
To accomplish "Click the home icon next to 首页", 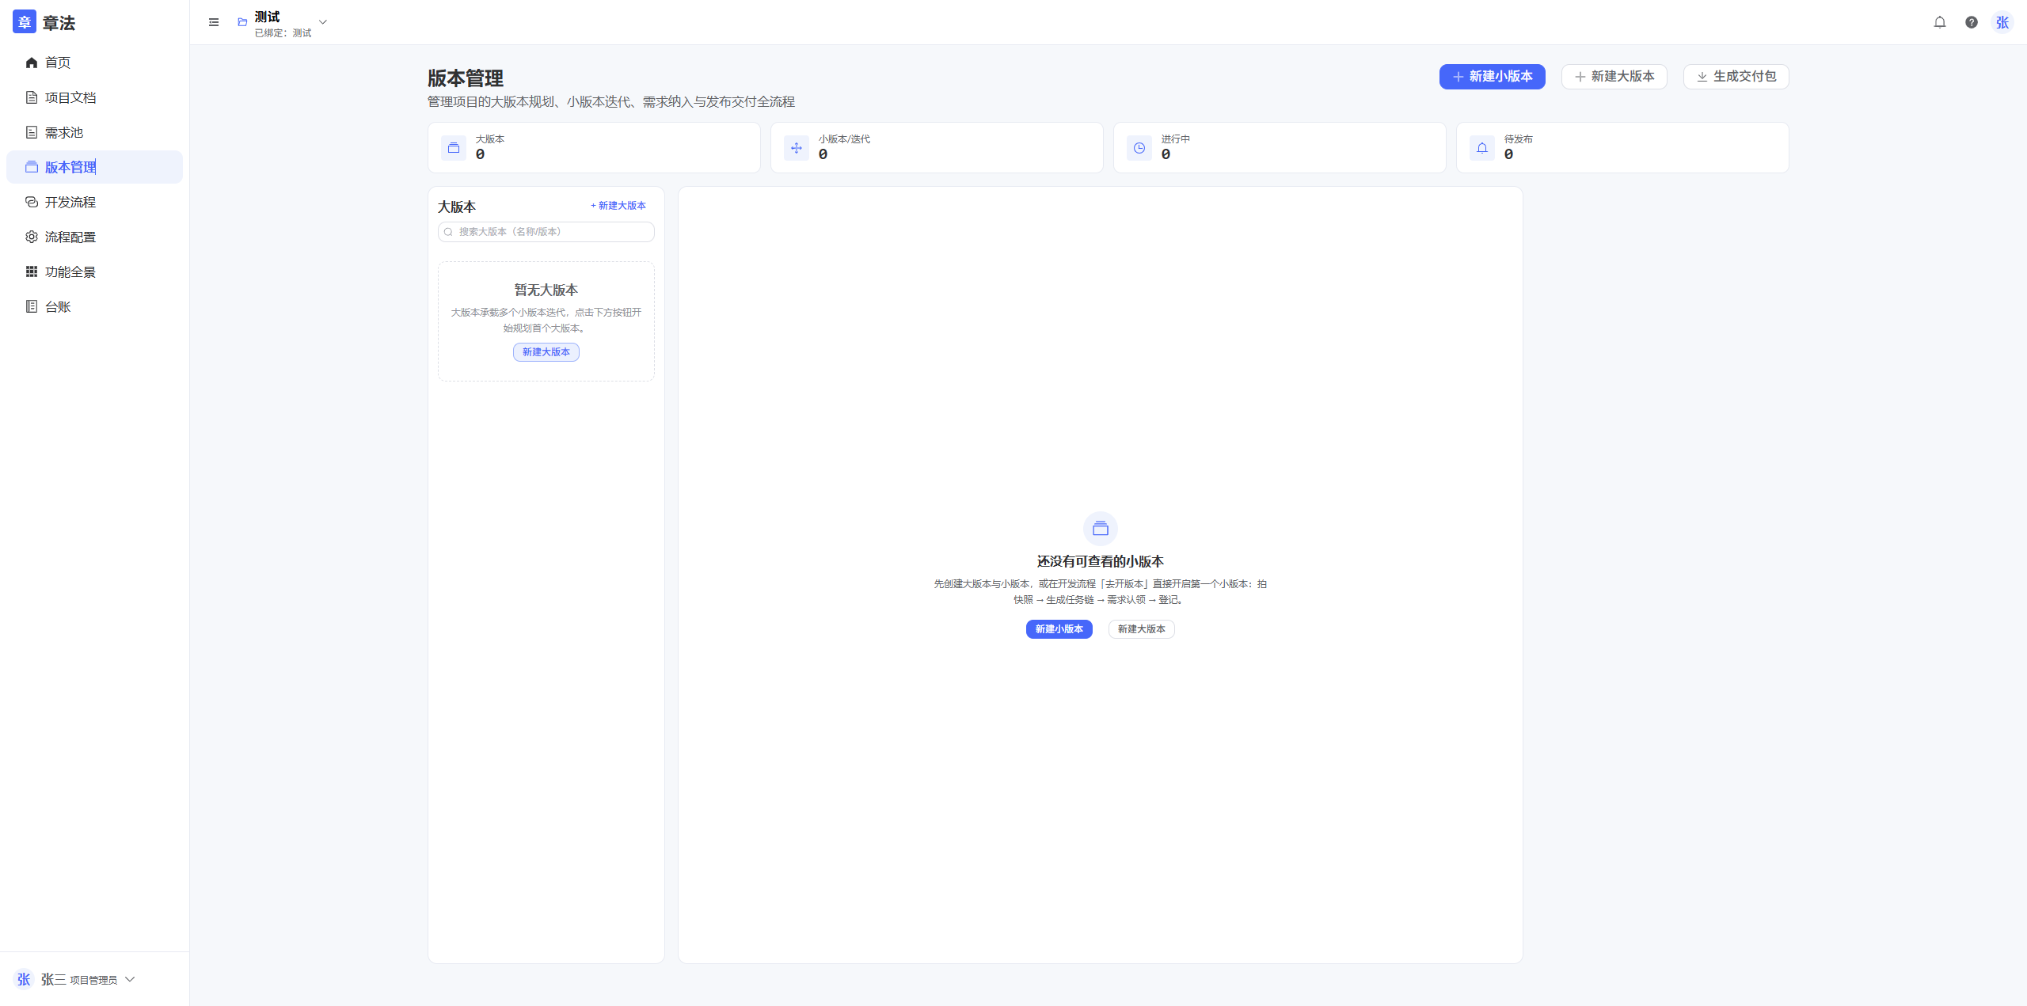I will point(32,63).
